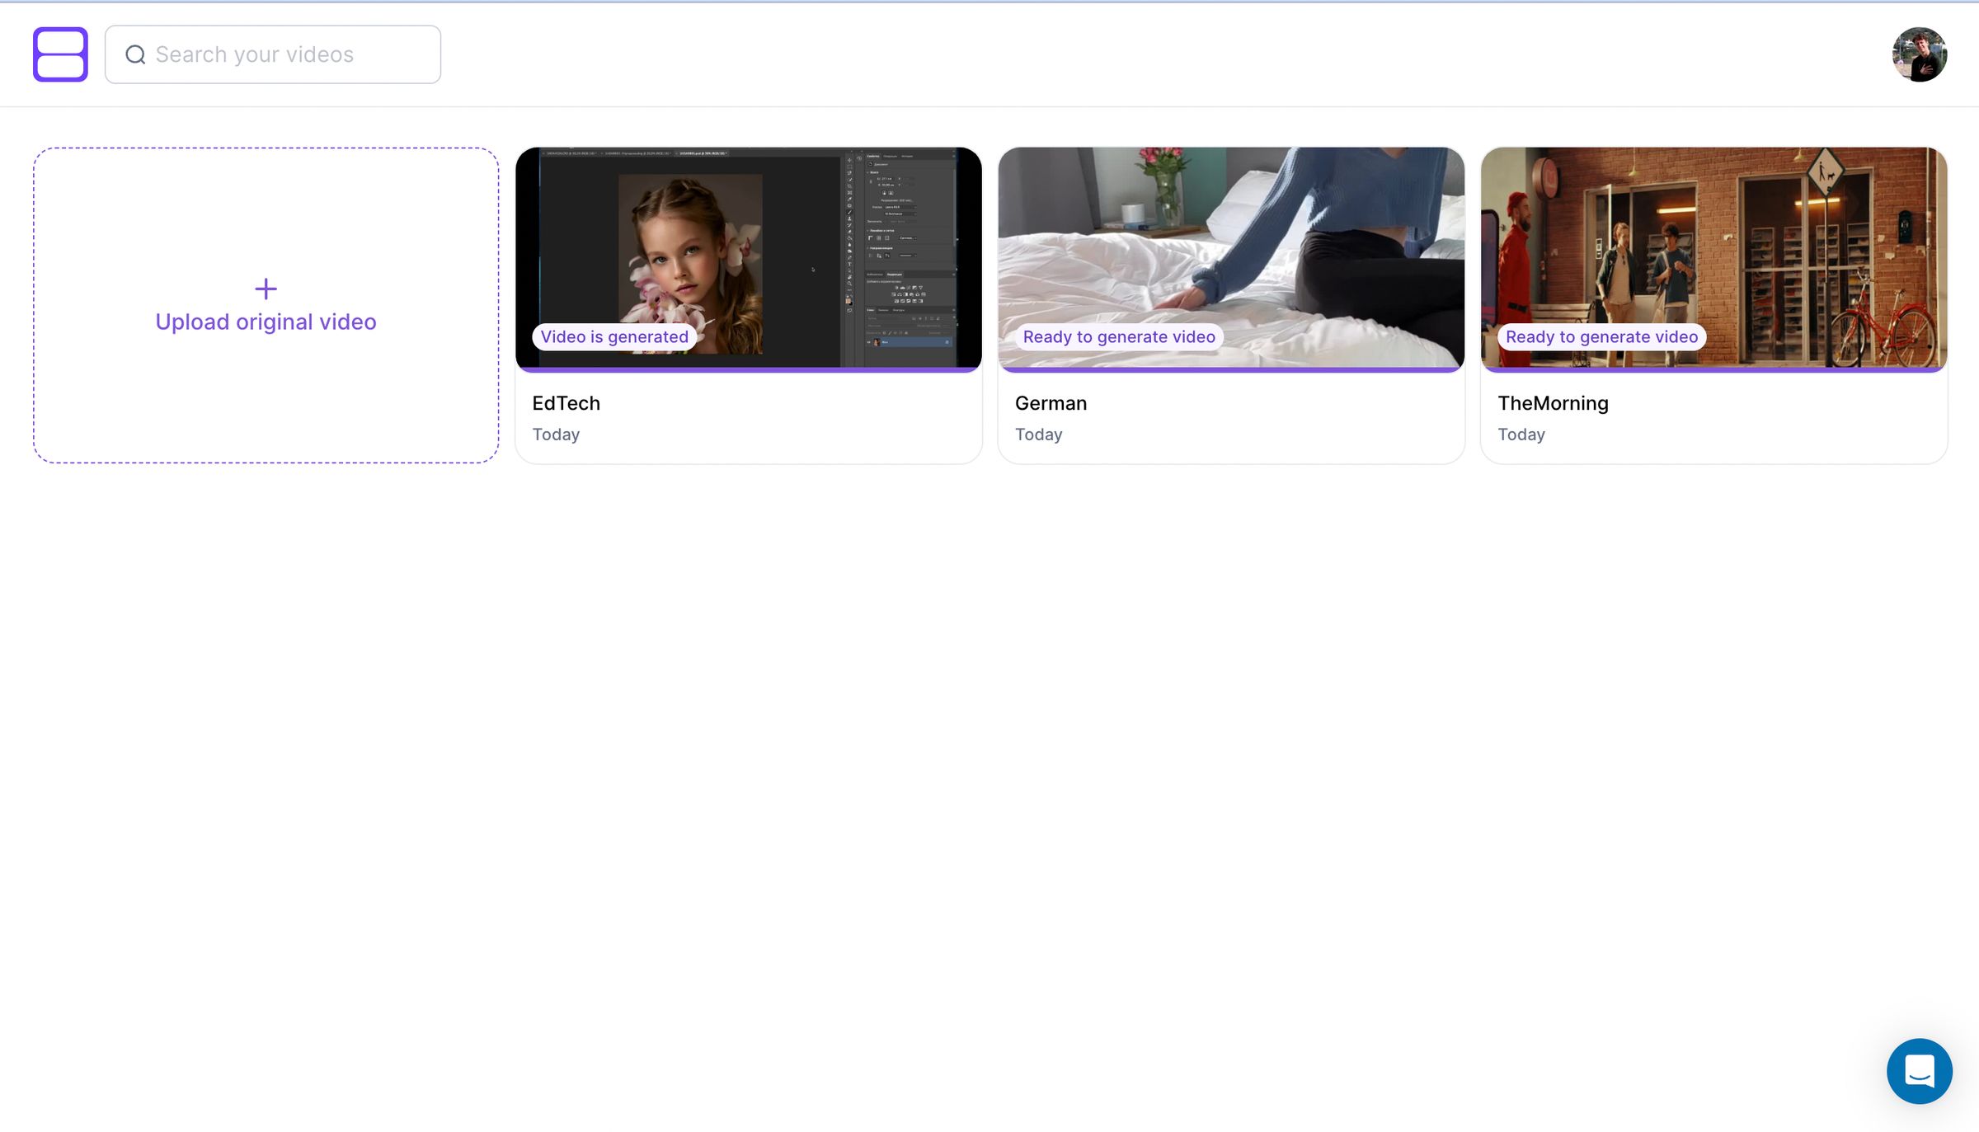Click the "Video is generated" badge on EdTech

613,336
